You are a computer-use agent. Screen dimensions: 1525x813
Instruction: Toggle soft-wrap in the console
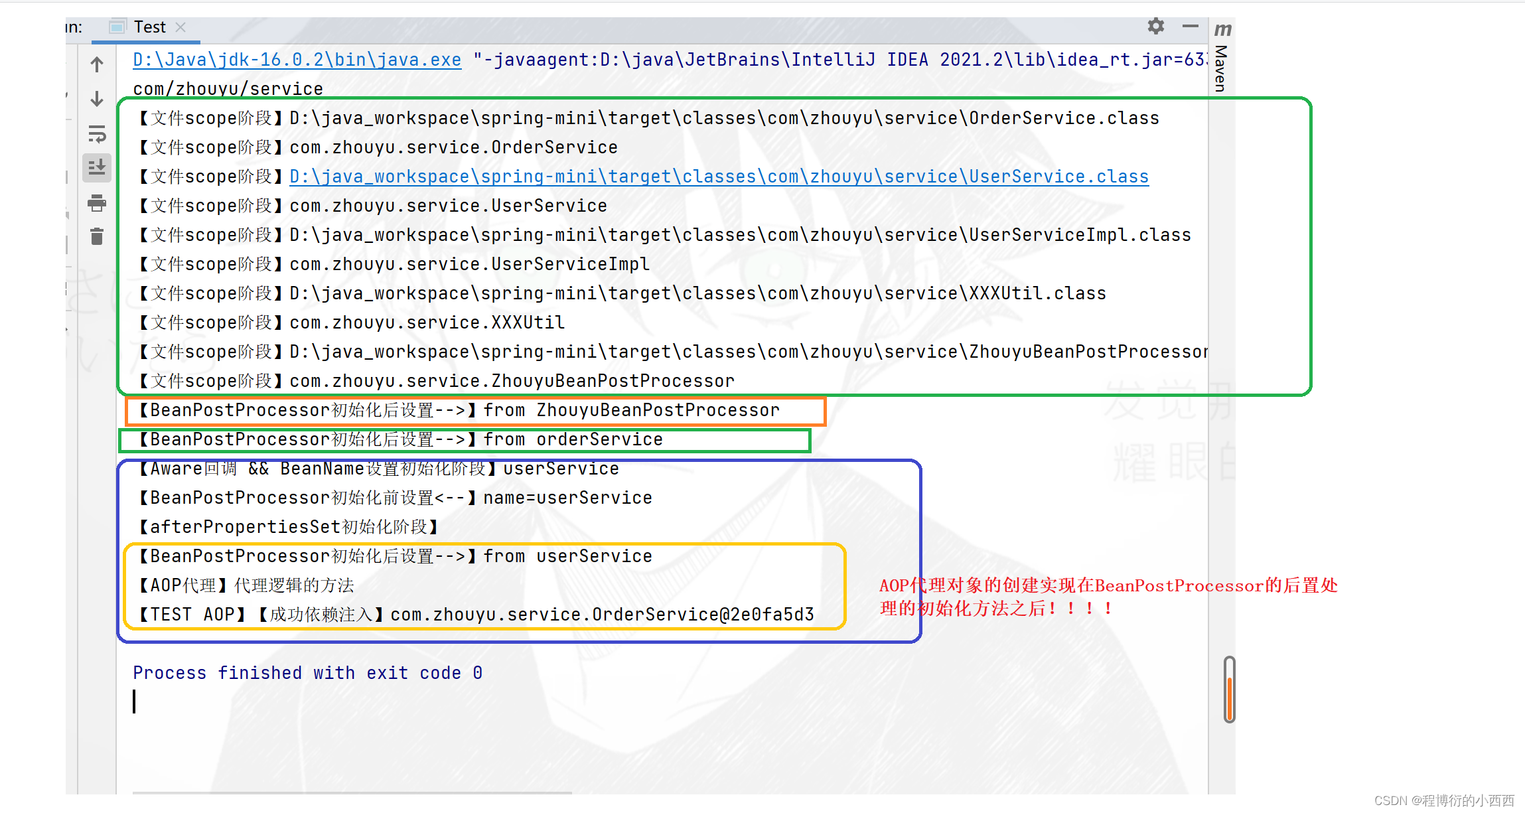[97, 134]
